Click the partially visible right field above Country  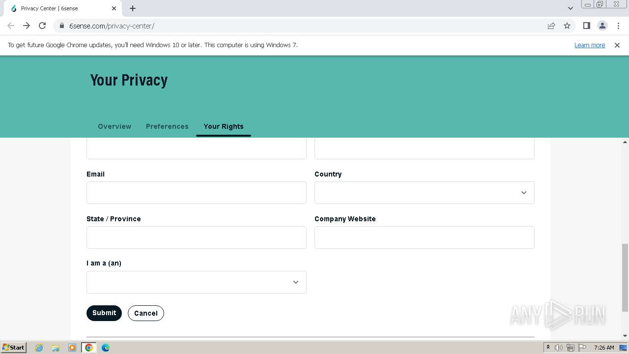point(425,148)
